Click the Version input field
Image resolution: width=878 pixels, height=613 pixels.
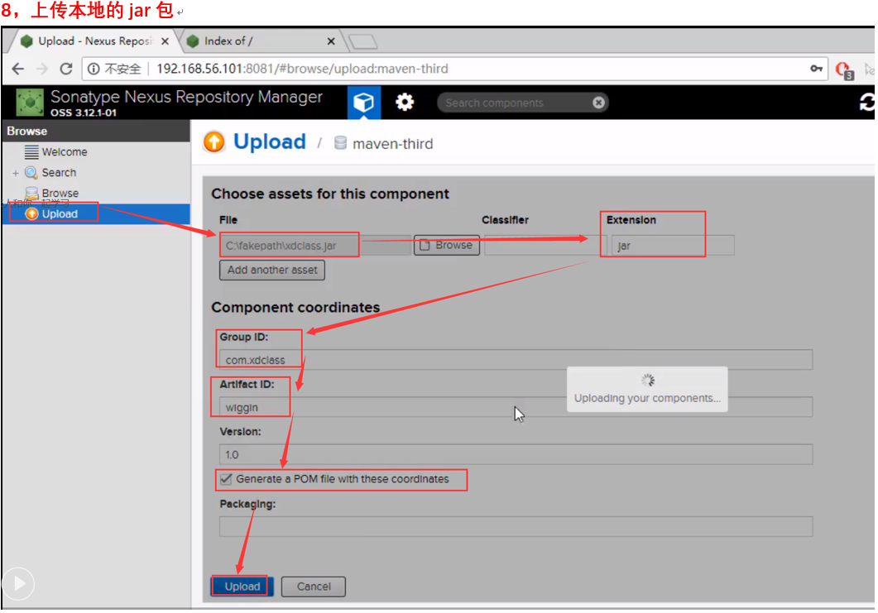point(516,454)
